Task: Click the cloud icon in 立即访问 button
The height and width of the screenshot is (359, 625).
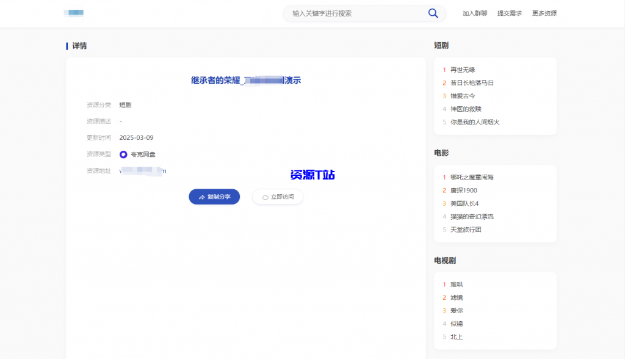Action: point(265,197)
